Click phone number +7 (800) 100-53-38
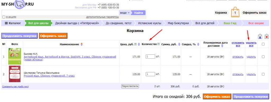271x102 pixels. pos(108,8)
